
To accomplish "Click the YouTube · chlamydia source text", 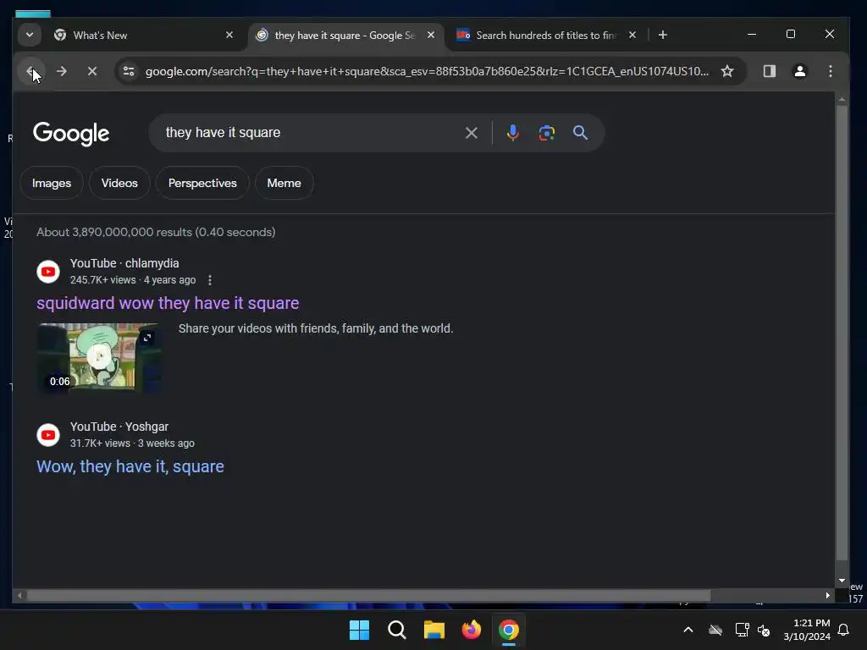I will point(124,263).
